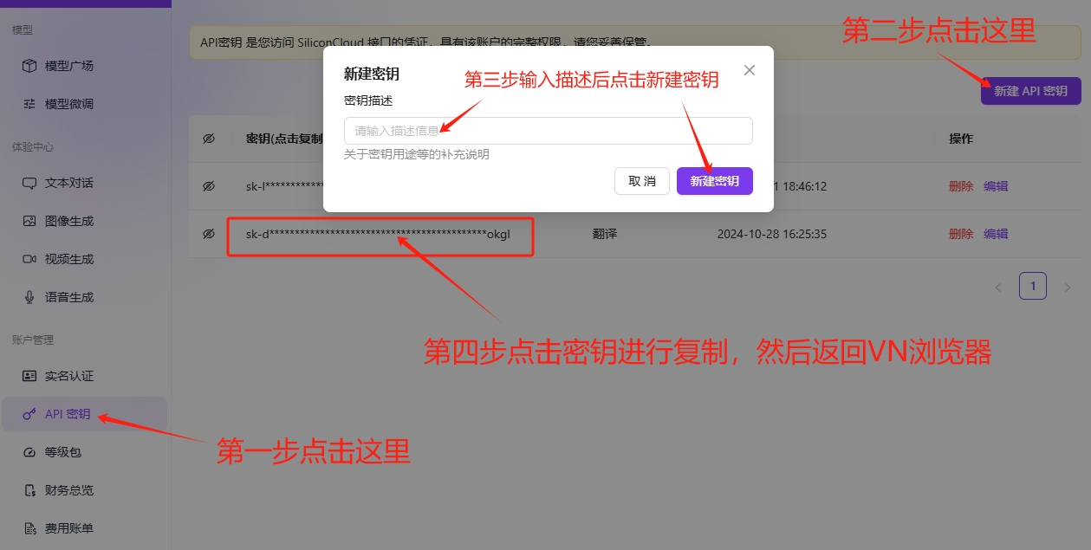Viewport: 1091px width, 550px height.
Task: Click the 等级包 gauge icon
Action: coord(29,452)
